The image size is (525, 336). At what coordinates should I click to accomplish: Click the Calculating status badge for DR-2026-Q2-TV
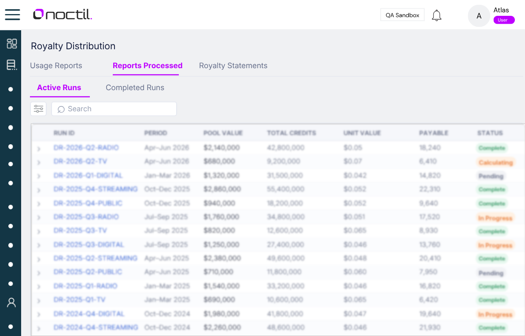[x=495, y=162]
